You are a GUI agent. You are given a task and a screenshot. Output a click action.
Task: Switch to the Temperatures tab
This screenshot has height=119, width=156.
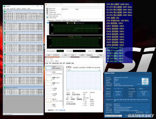(51, 20)
